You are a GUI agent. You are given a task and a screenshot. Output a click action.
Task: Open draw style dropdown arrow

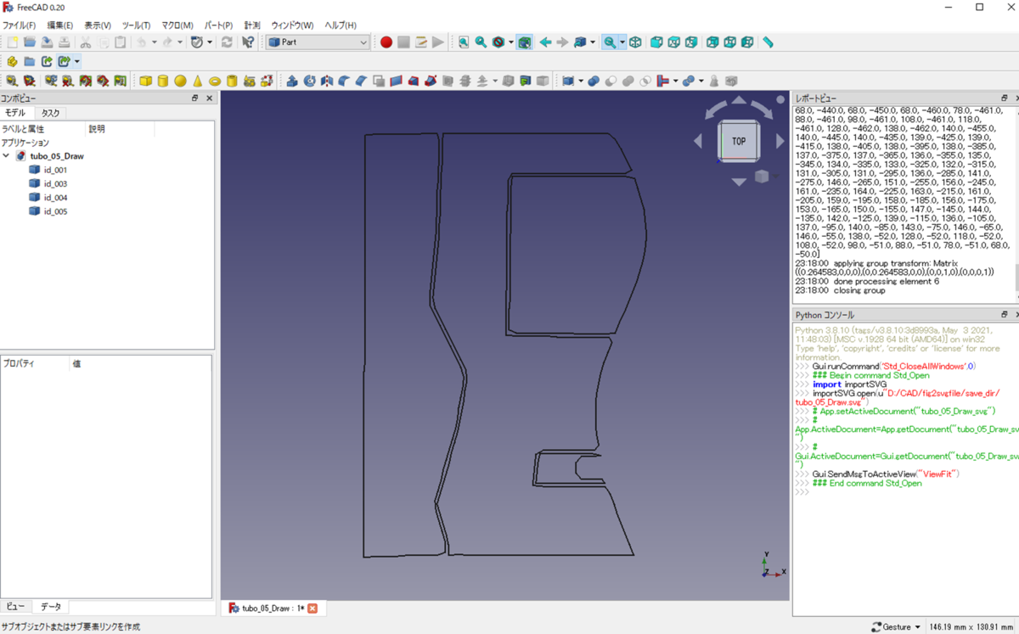coord(510,42)
